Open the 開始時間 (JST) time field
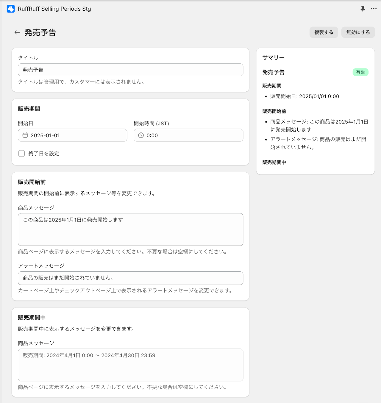 [188, 135]
